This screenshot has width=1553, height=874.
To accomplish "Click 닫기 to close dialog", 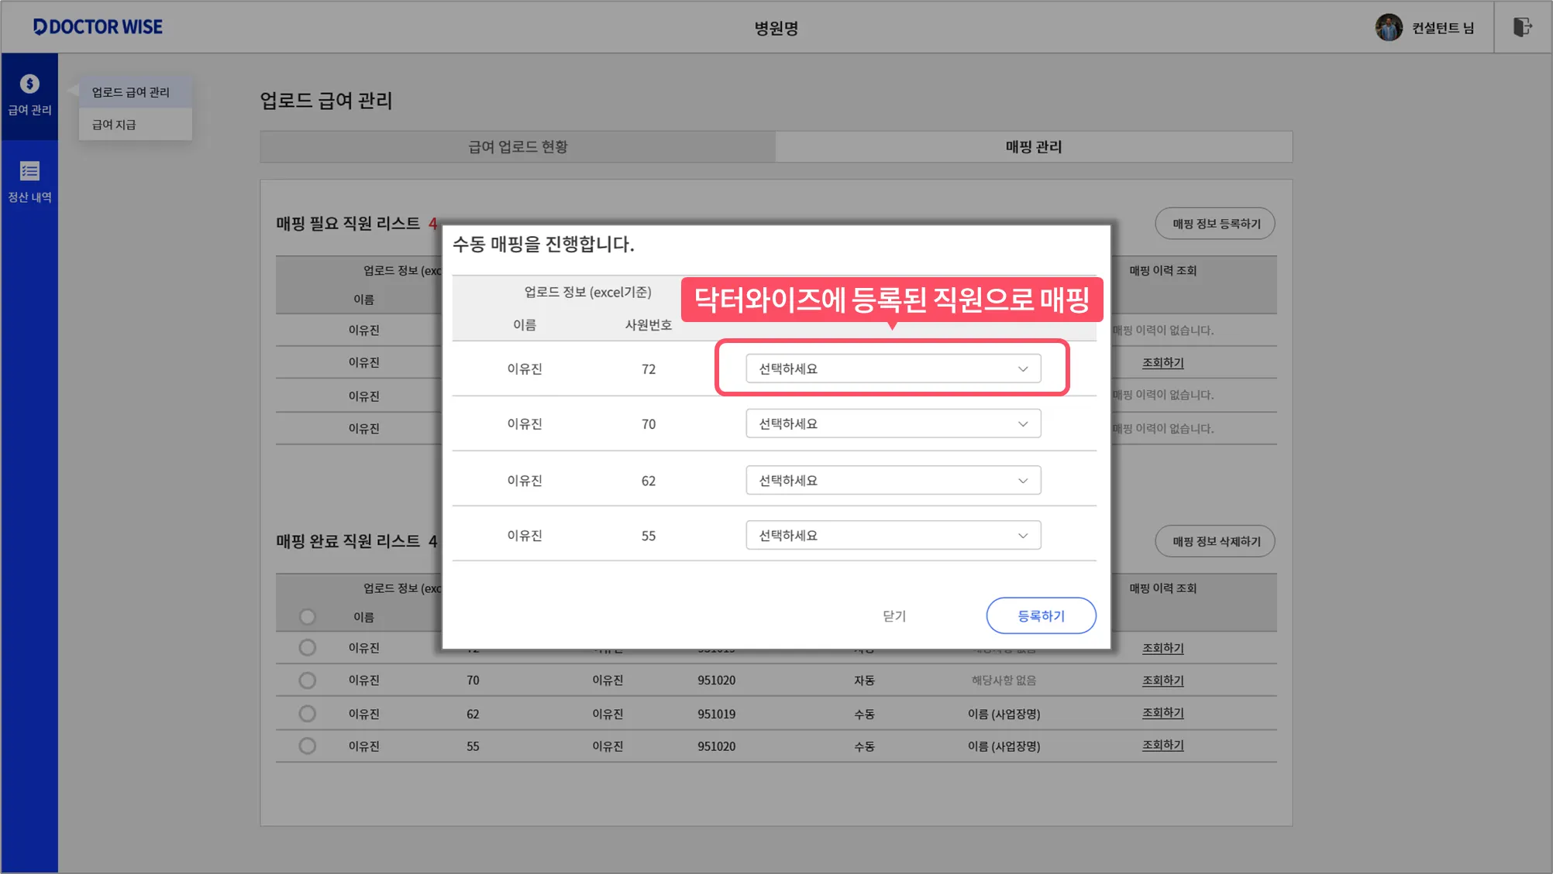I will [x=894, y=616].
